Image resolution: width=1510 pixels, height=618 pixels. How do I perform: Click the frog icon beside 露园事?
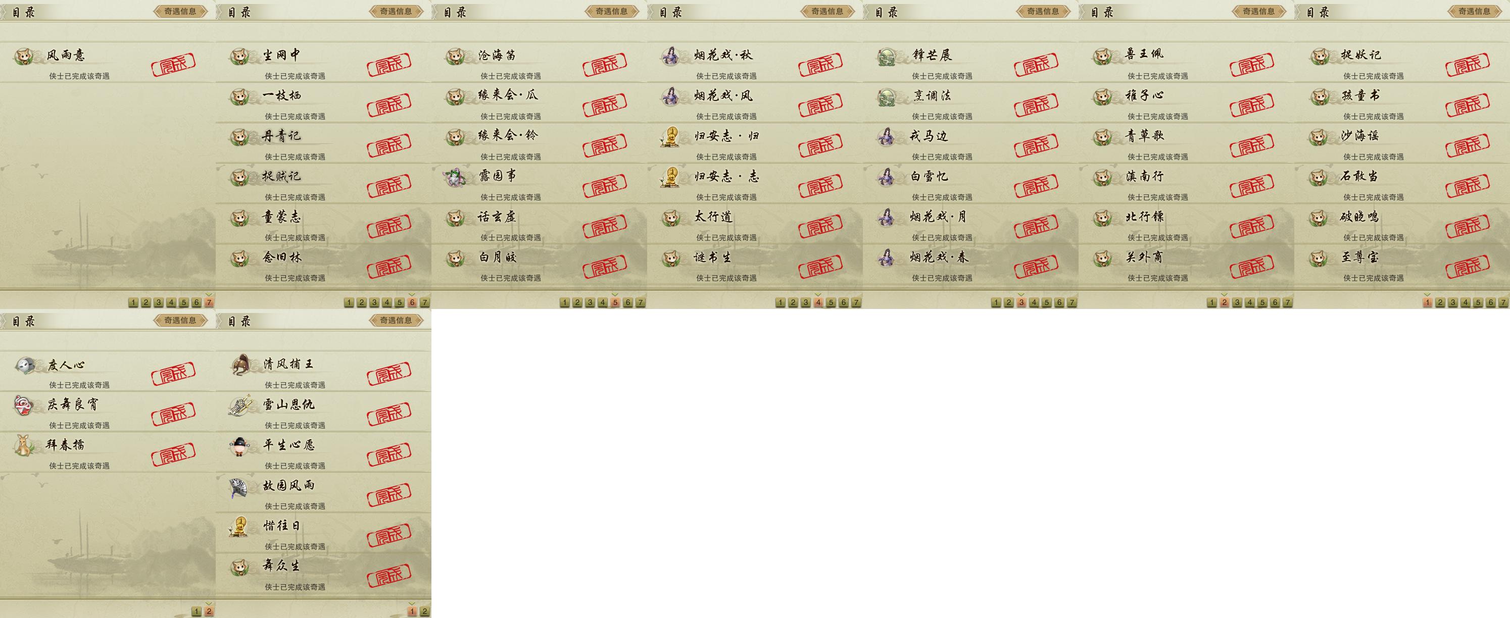tap(455, 176)
